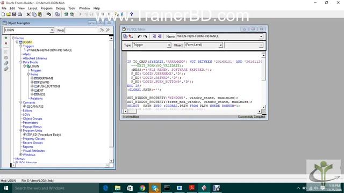This screenshot has height=193, width=344.
Task: Click Revert red arrow icon in editor
Action: coord(131,36)
